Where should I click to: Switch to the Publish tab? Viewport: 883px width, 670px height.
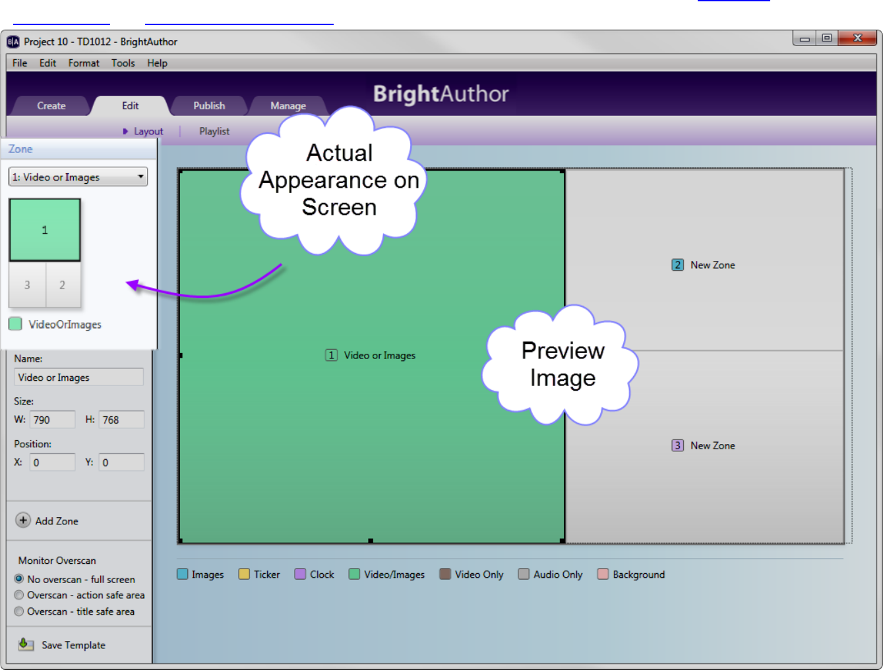209,105
